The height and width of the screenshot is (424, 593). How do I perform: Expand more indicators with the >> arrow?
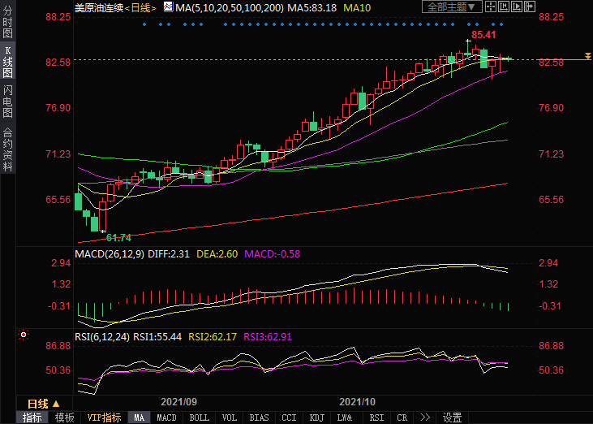click(424, 418)
